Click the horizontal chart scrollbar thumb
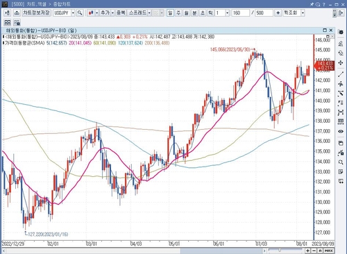The image size is (347, 254). coord(221,251)
